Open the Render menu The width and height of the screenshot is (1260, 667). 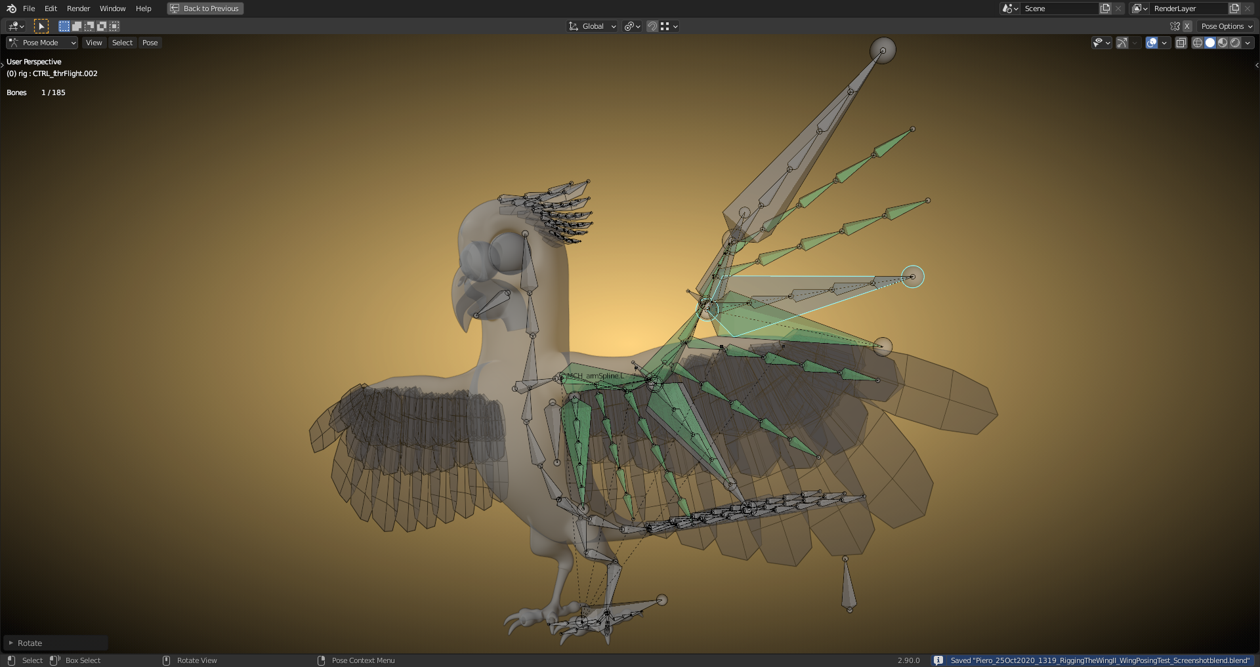click(x=78, y=9)
